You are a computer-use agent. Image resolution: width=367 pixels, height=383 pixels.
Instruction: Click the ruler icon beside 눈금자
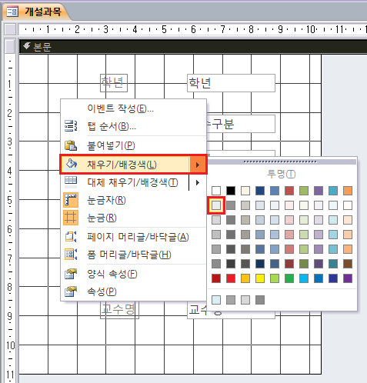pos(71,200)
